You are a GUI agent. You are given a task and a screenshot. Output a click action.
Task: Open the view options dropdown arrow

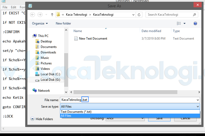[x=184, y=23]
